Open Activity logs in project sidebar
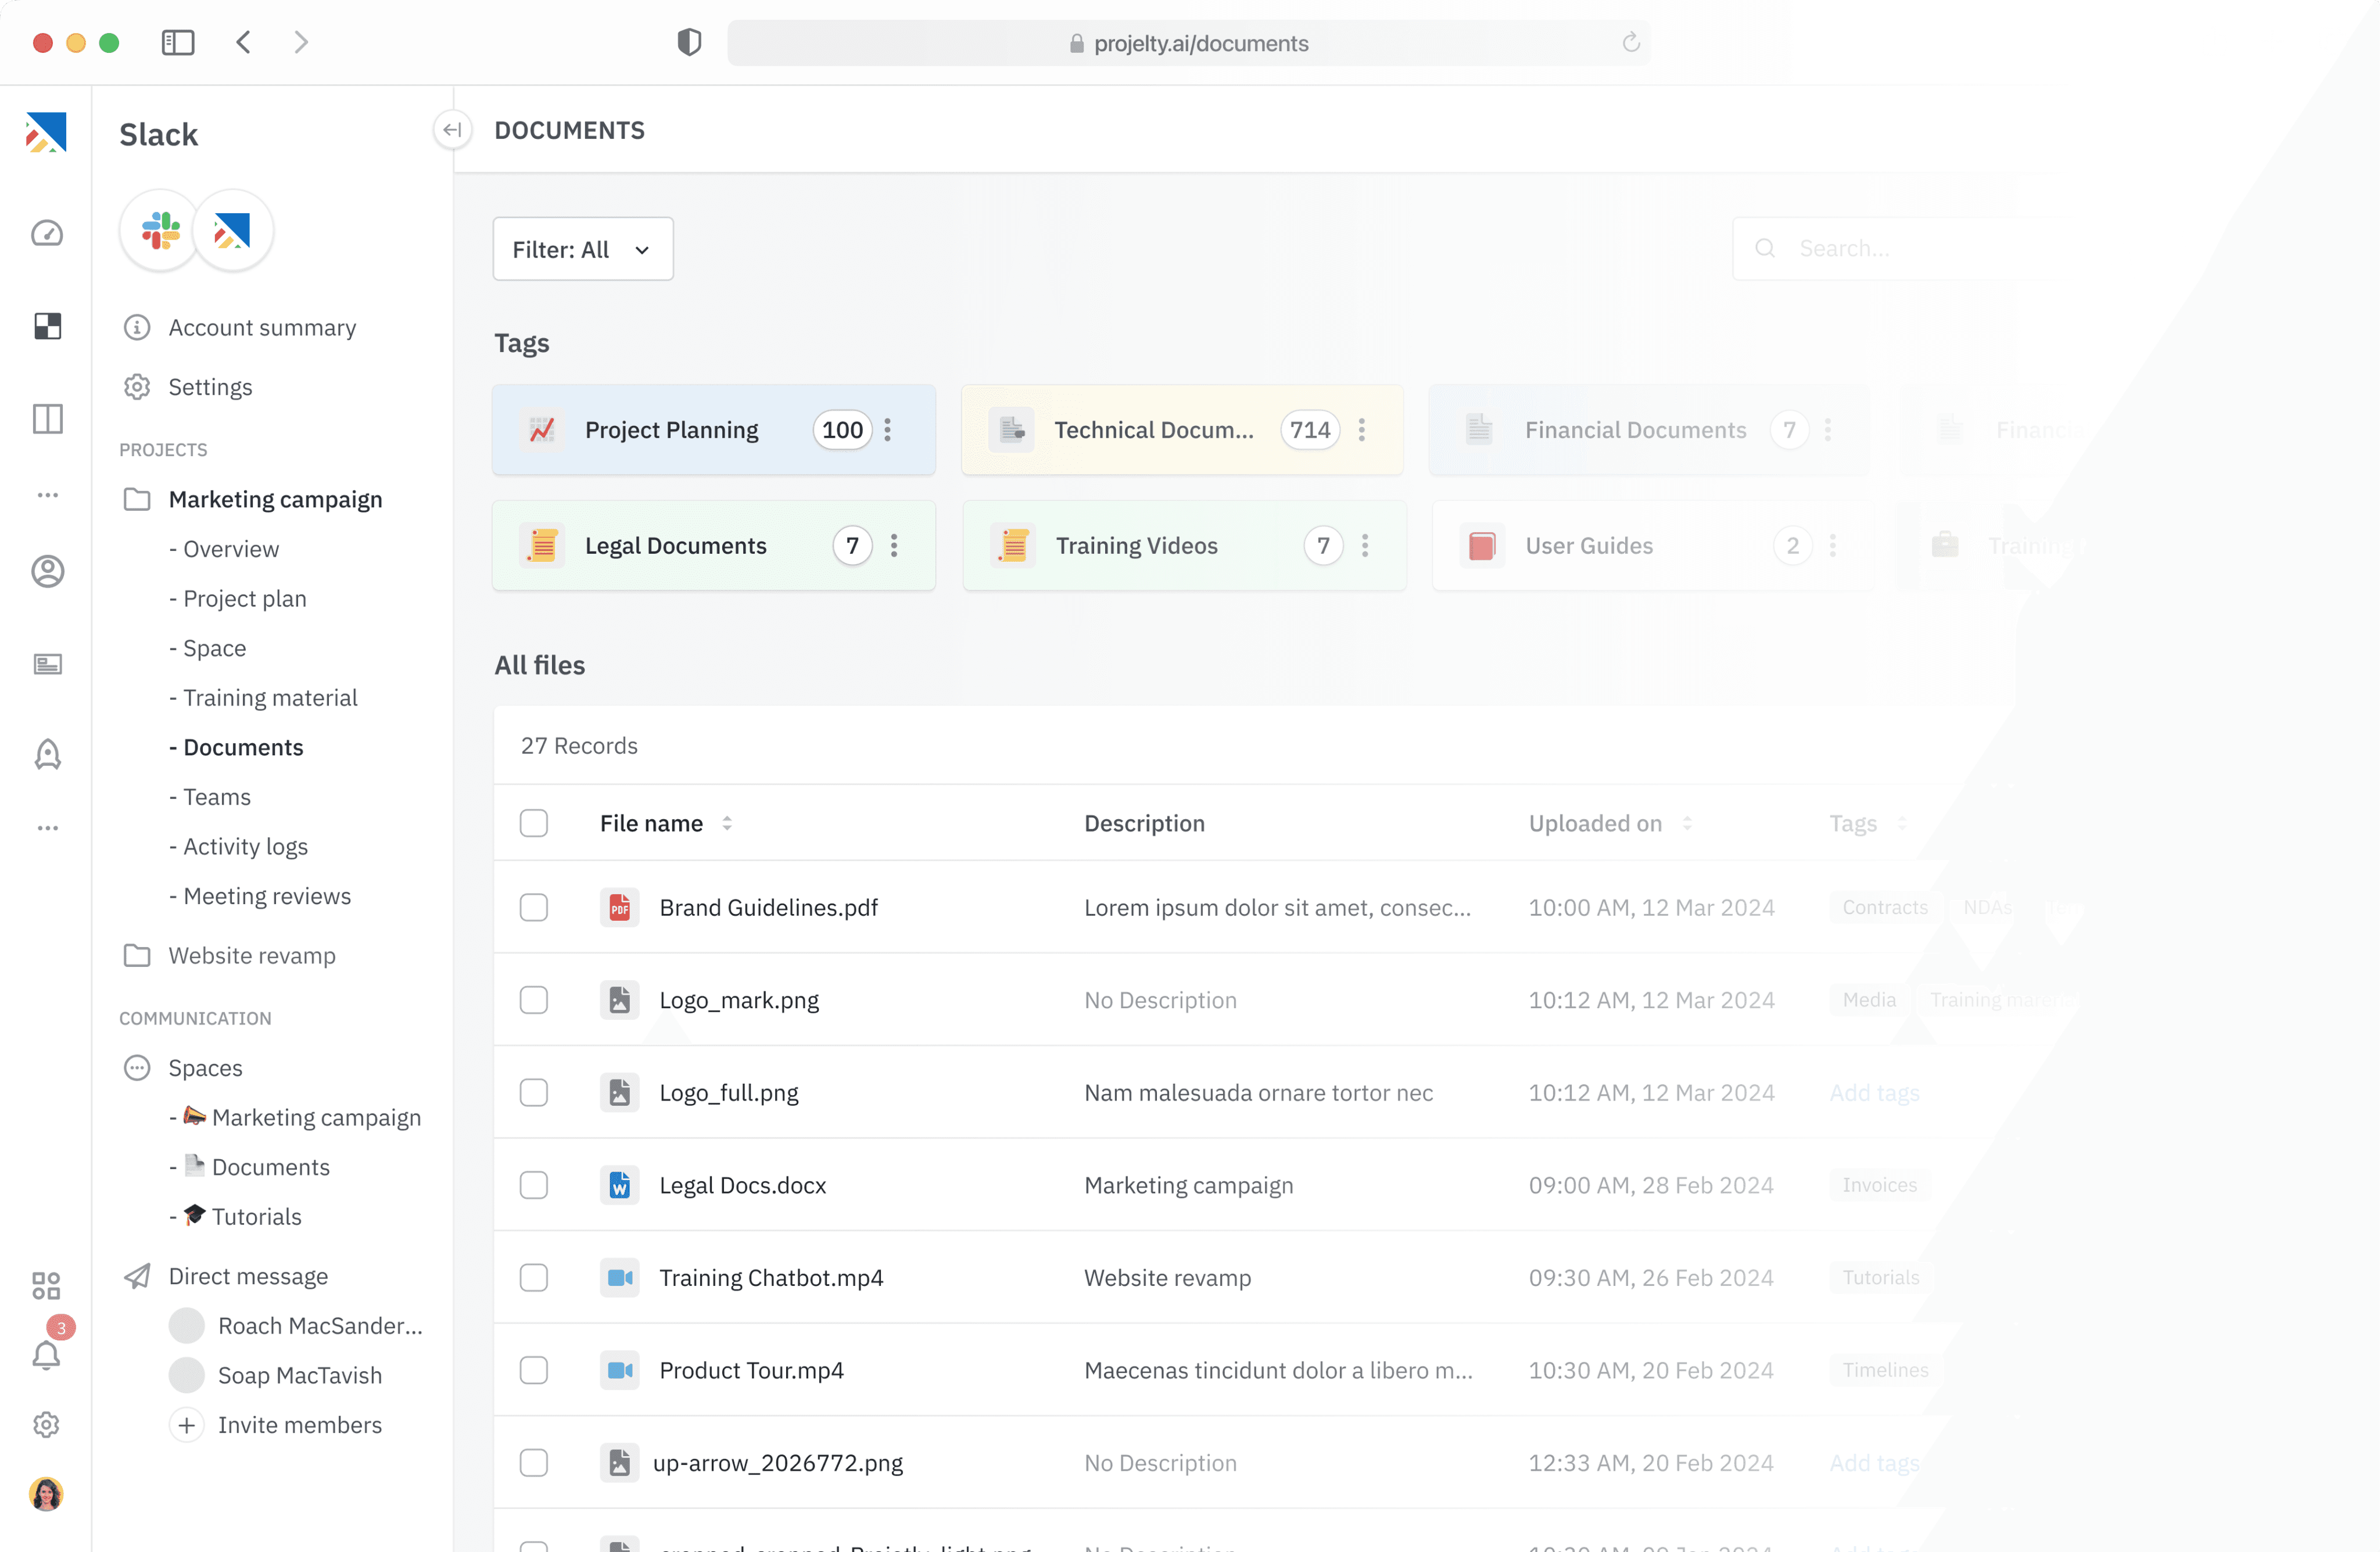Screen dimensions: 2380x1552 (x=245, y=846)
